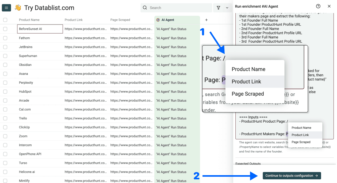The height and width of the screenshot is (183, 337).
Task: Open the hamburger navigation menu
Action: (x=6, y=8)
